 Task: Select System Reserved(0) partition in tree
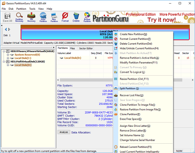point(27,55)
